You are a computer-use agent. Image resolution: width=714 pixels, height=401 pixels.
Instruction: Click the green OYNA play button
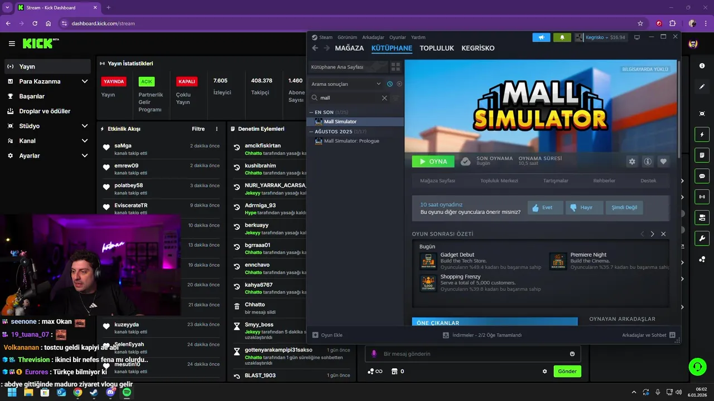(x=433, y=162)
